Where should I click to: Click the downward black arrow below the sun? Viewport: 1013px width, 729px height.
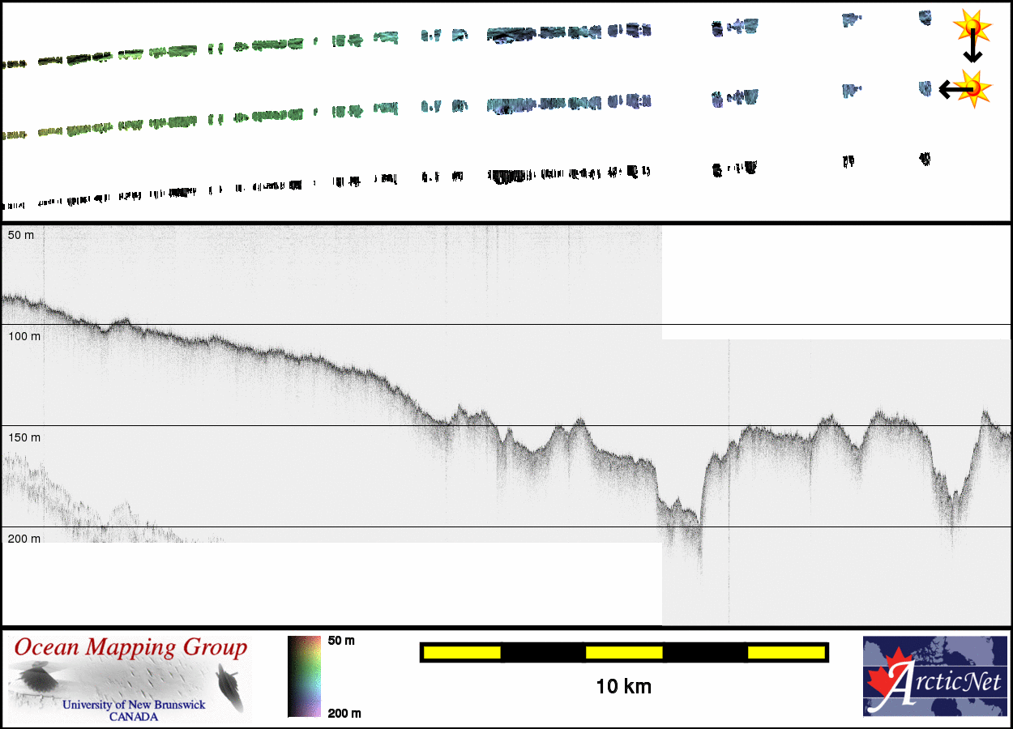pos(972,52)
